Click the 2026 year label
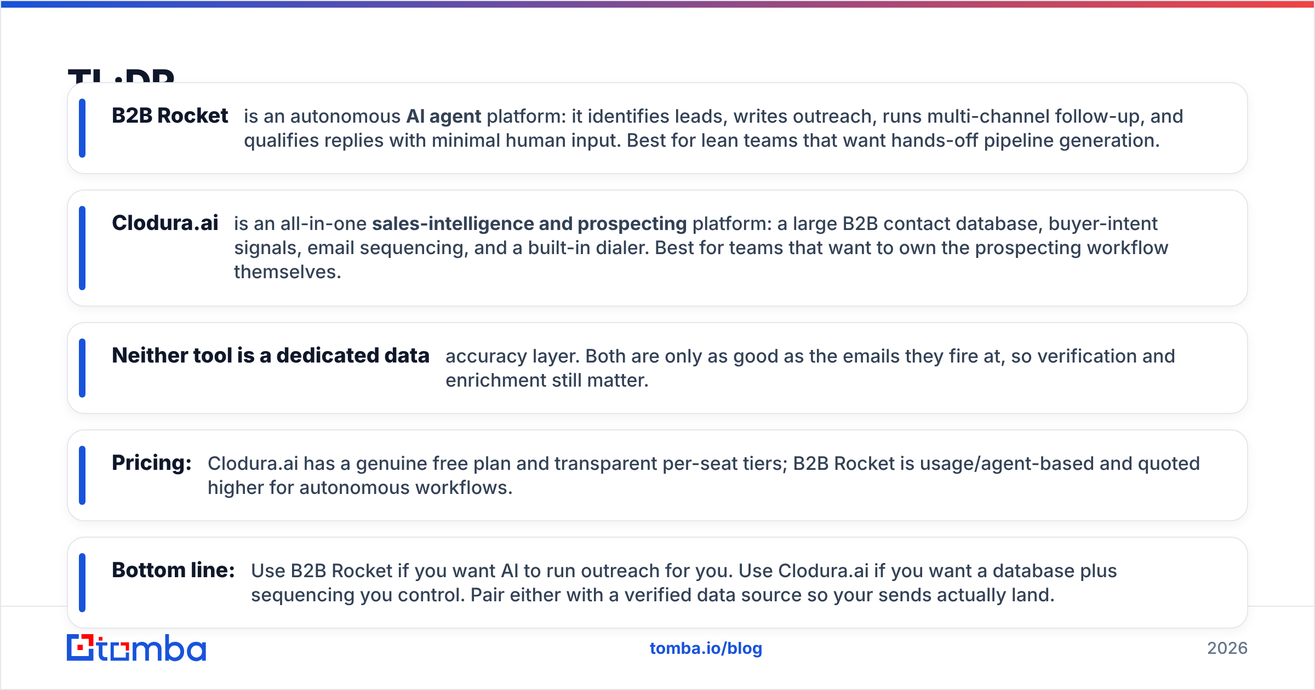The width and height of the screenshot is (1315, 690). 1227,648
